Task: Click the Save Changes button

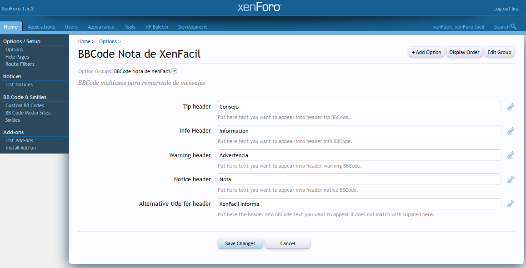Action: click(240, 243)
